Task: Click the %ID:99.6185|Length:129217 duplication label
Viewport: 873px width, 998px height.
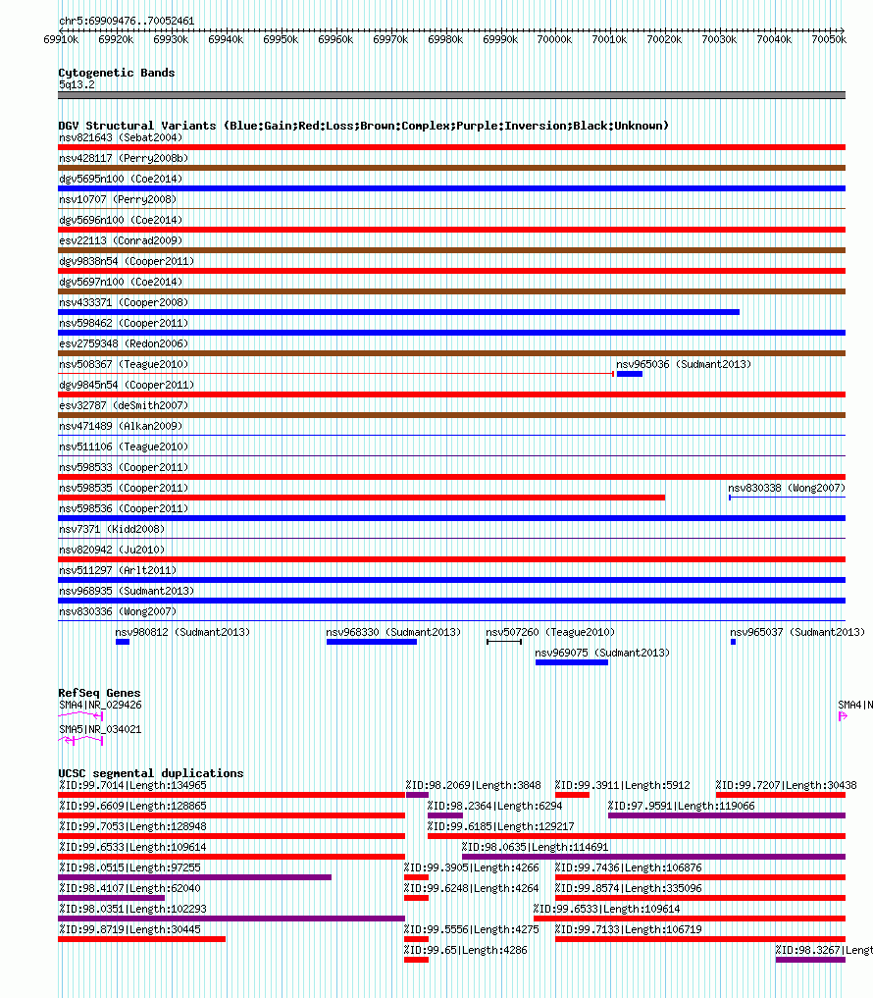Action: [501, 826]
